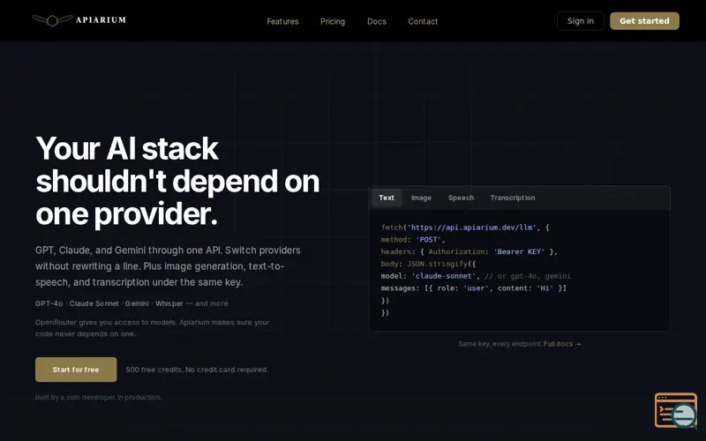Select the Text code example tab
This screenshot has height=441, width=706.
click(387, 198)
